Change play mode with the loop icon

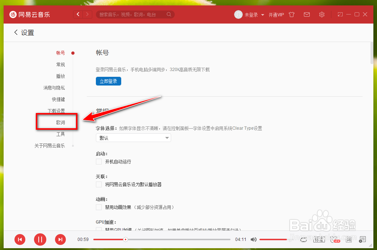point(303,239)
